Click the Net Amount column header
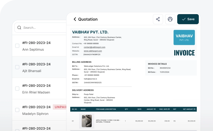The height and width of the screenshot is (131, 213). coord(189,109)
